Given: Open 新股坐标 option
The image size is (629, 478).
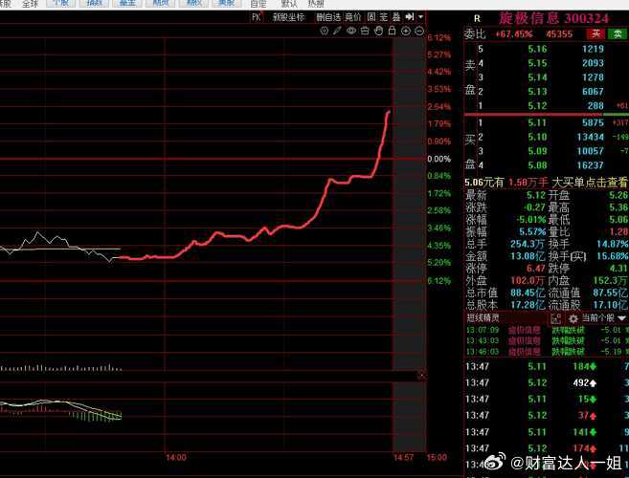Looking at the screenshot, I should 288,17.
